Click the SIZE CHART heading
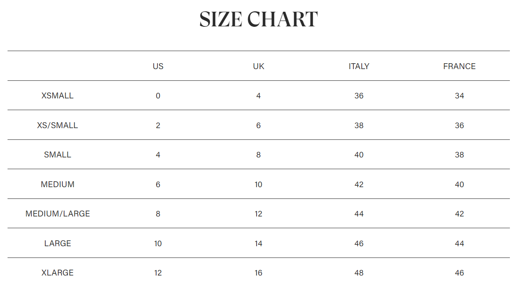 pyautogui.click(x=258, y=20)
